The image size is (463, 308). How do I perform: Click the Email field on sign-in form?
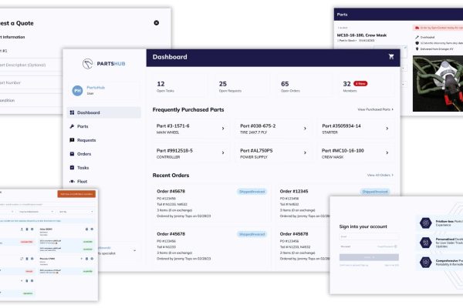pos(369,236)
